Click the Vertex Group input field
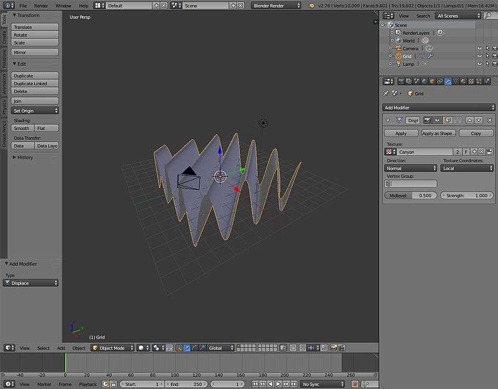 [x=411, y=183]
